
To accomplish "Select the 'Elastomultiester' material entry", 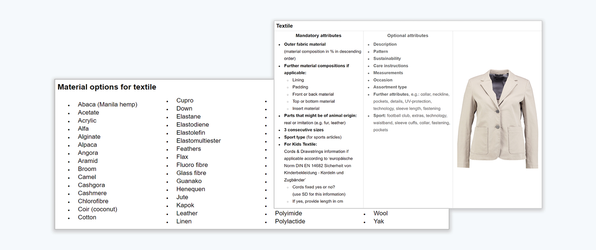I will click(199, 141).
